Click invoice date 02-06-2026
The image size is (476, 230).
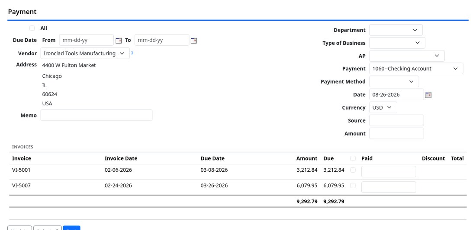[119, 170]
